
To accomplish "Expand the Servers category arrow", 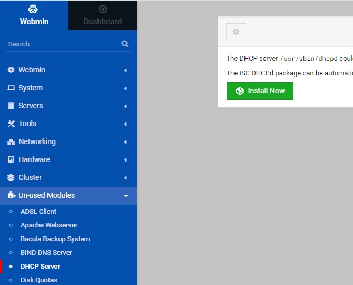I will (125, 106).
